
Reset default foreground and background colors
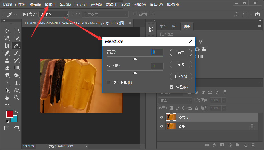(7, 121)
